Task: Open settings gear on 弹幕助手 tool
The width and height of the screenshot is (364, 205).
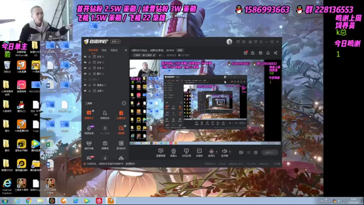Action: coord(93,111)
